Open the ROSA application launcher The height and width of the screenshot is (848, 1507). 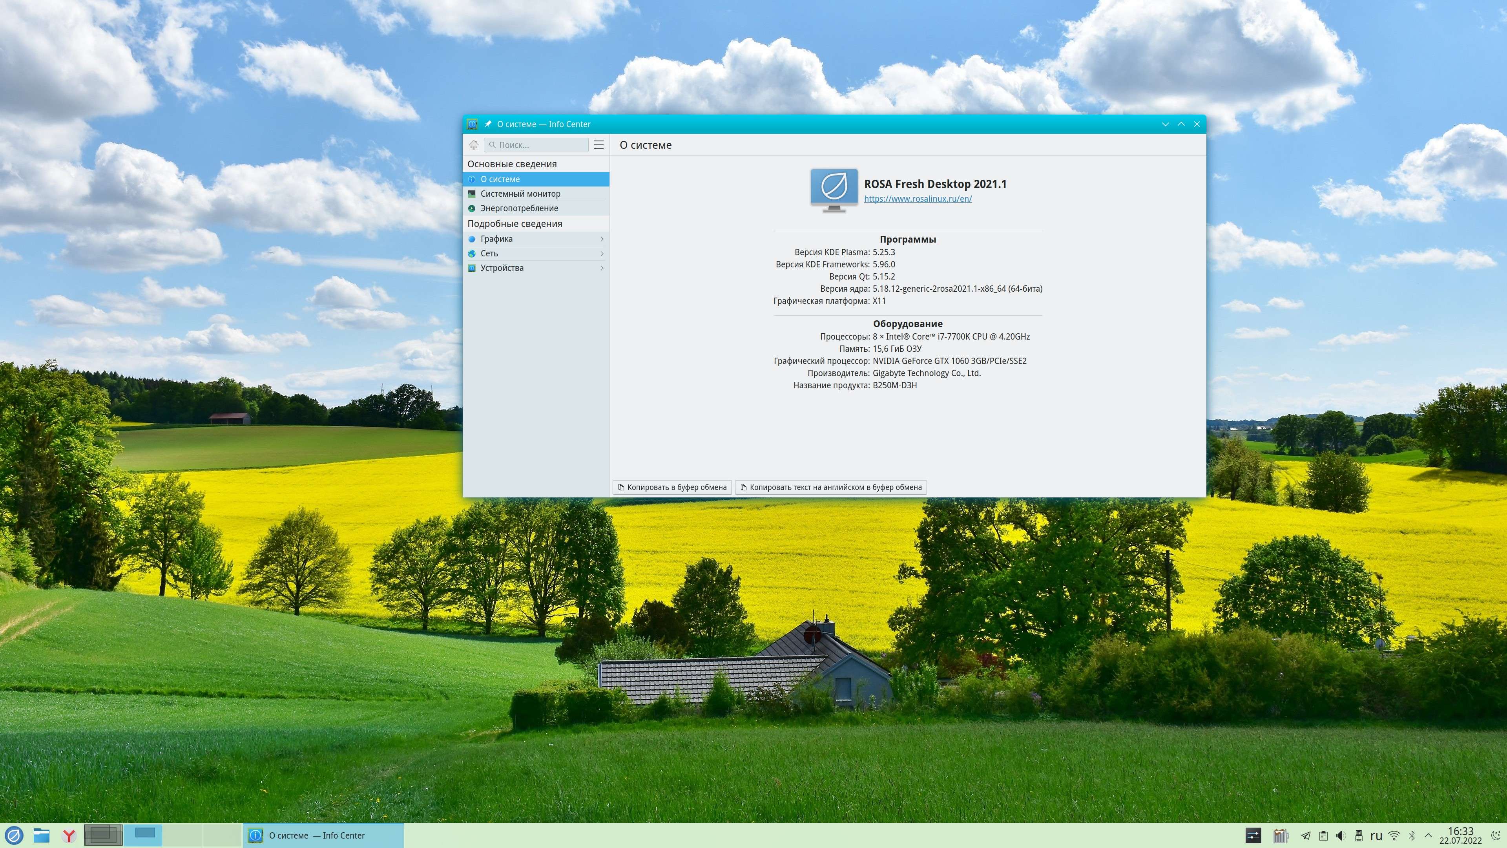14,835
